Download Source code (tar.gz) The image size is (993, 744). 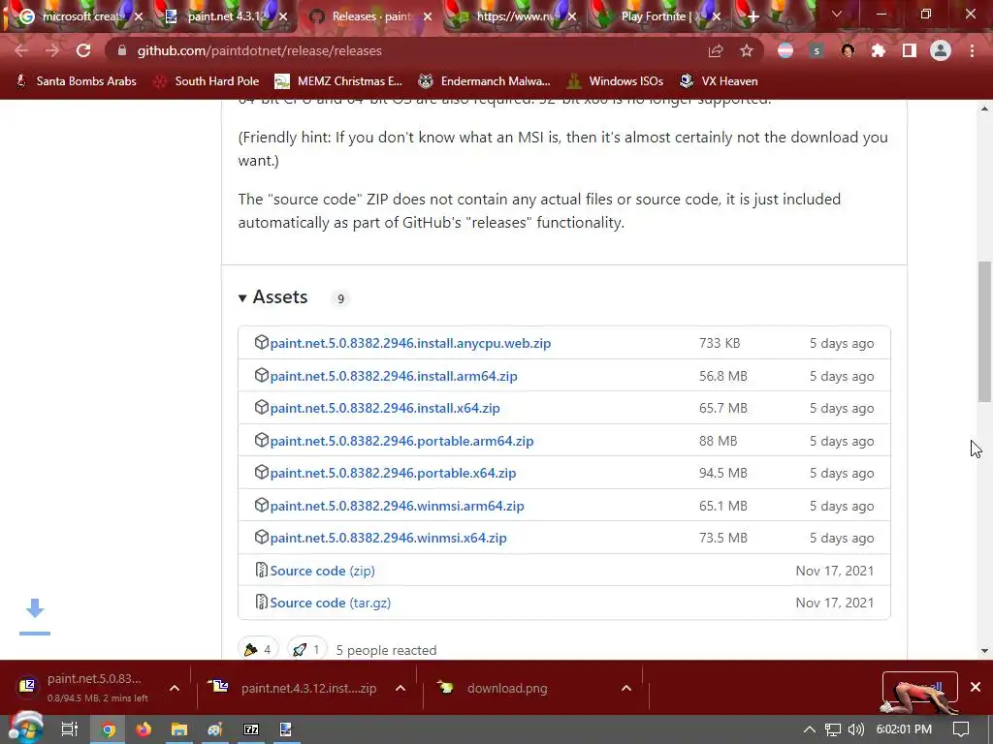pos(330,603)
